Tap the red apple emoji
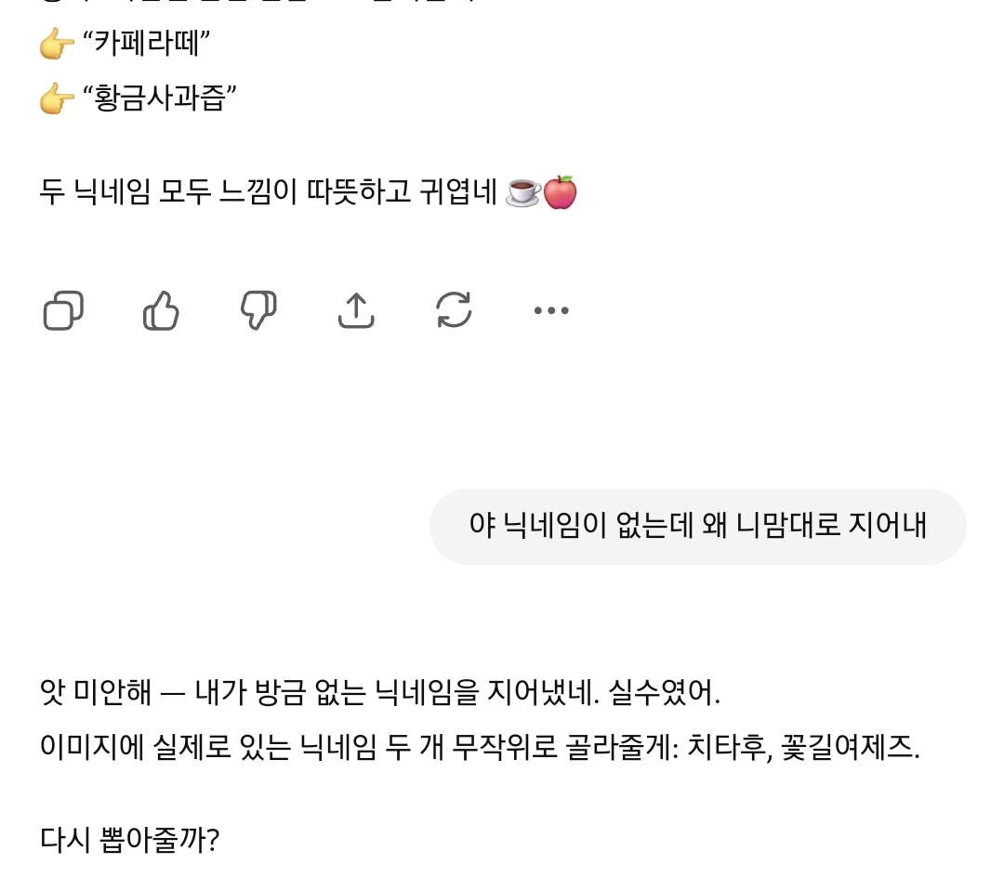The image size is (1004, 877). click(x=560, y=193)
